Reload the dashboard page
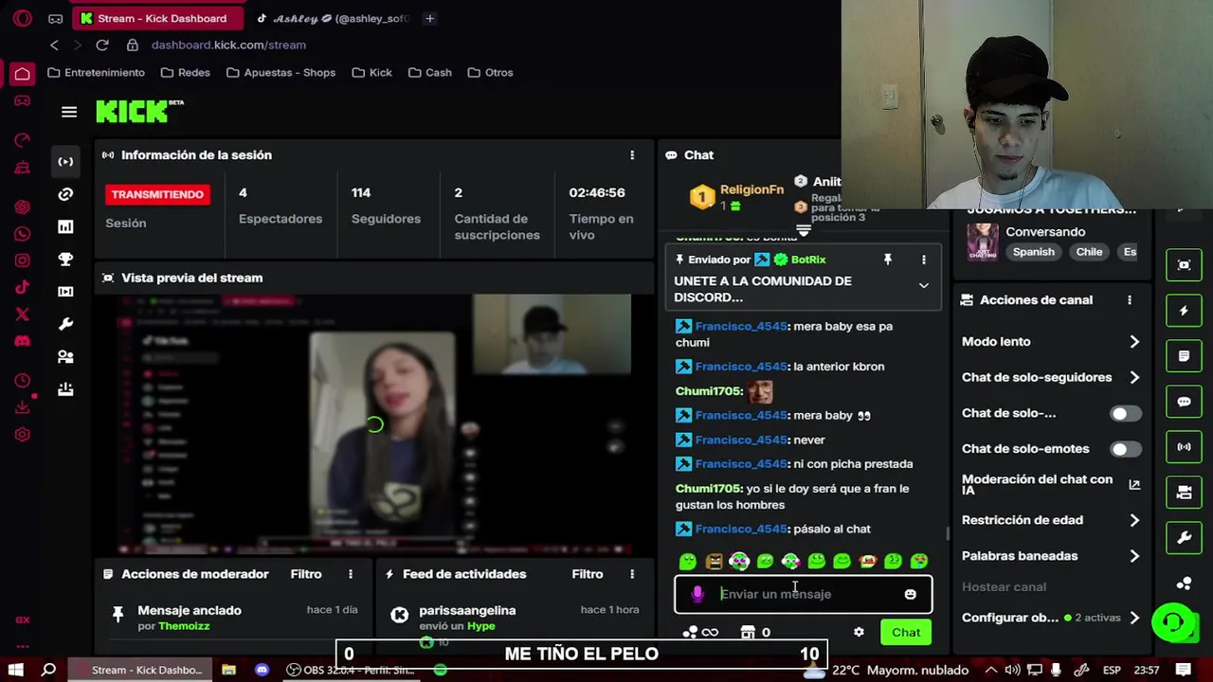Screen dimensions: 1213x682 coord(102,45)
